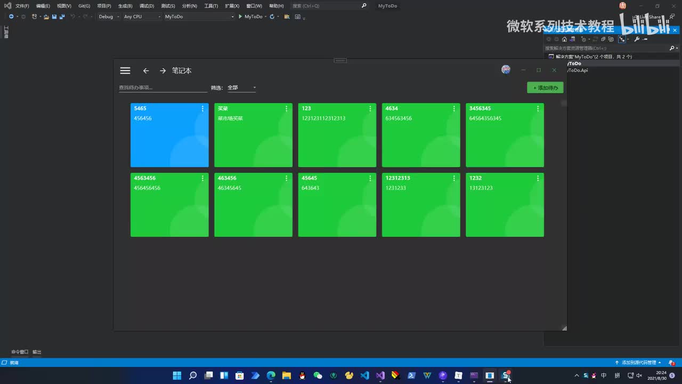
Task: Select the MyToDo.Api project in Solution Explorer
Action: (578, 70)
